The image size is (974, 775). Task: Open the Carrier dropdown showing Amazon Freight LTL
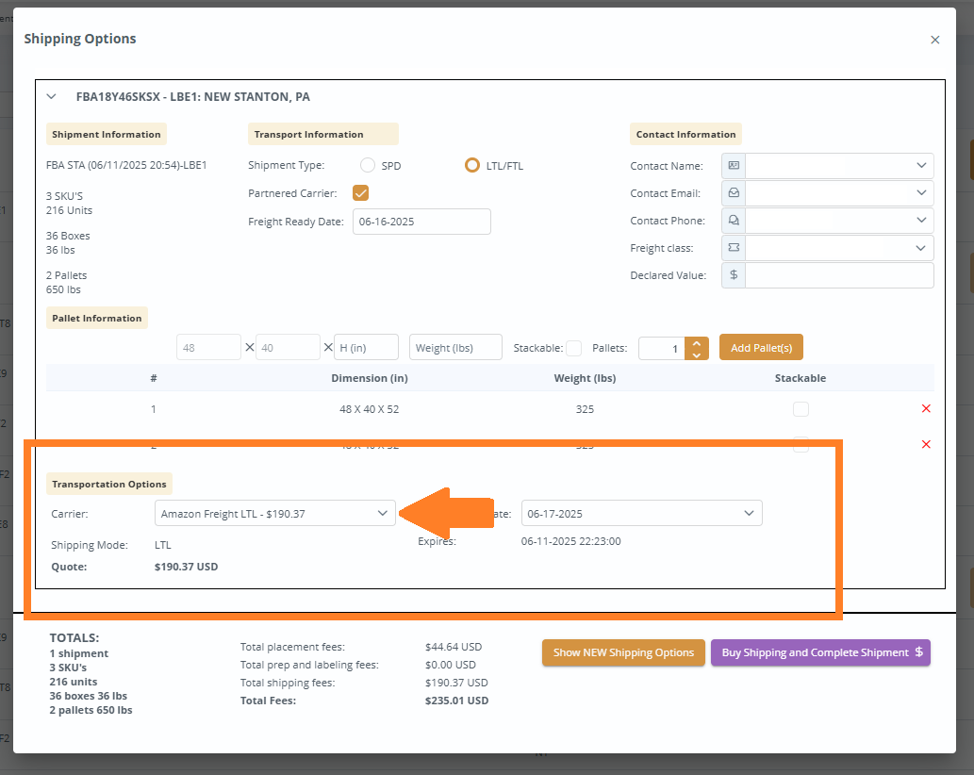click(274, 513)
